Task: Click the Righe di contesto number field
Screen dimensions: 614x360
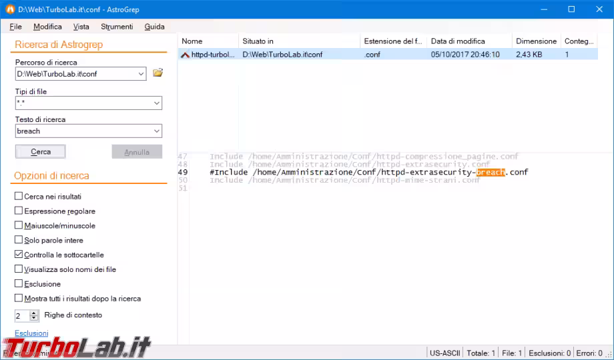Action: 22,316
